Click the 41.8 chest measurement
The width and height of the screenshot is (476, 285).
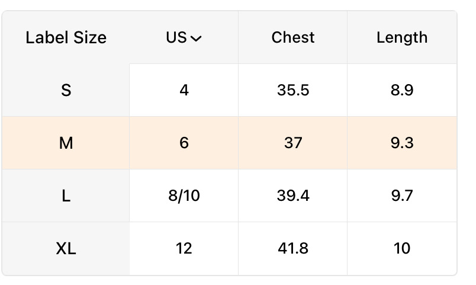[293, 248]
